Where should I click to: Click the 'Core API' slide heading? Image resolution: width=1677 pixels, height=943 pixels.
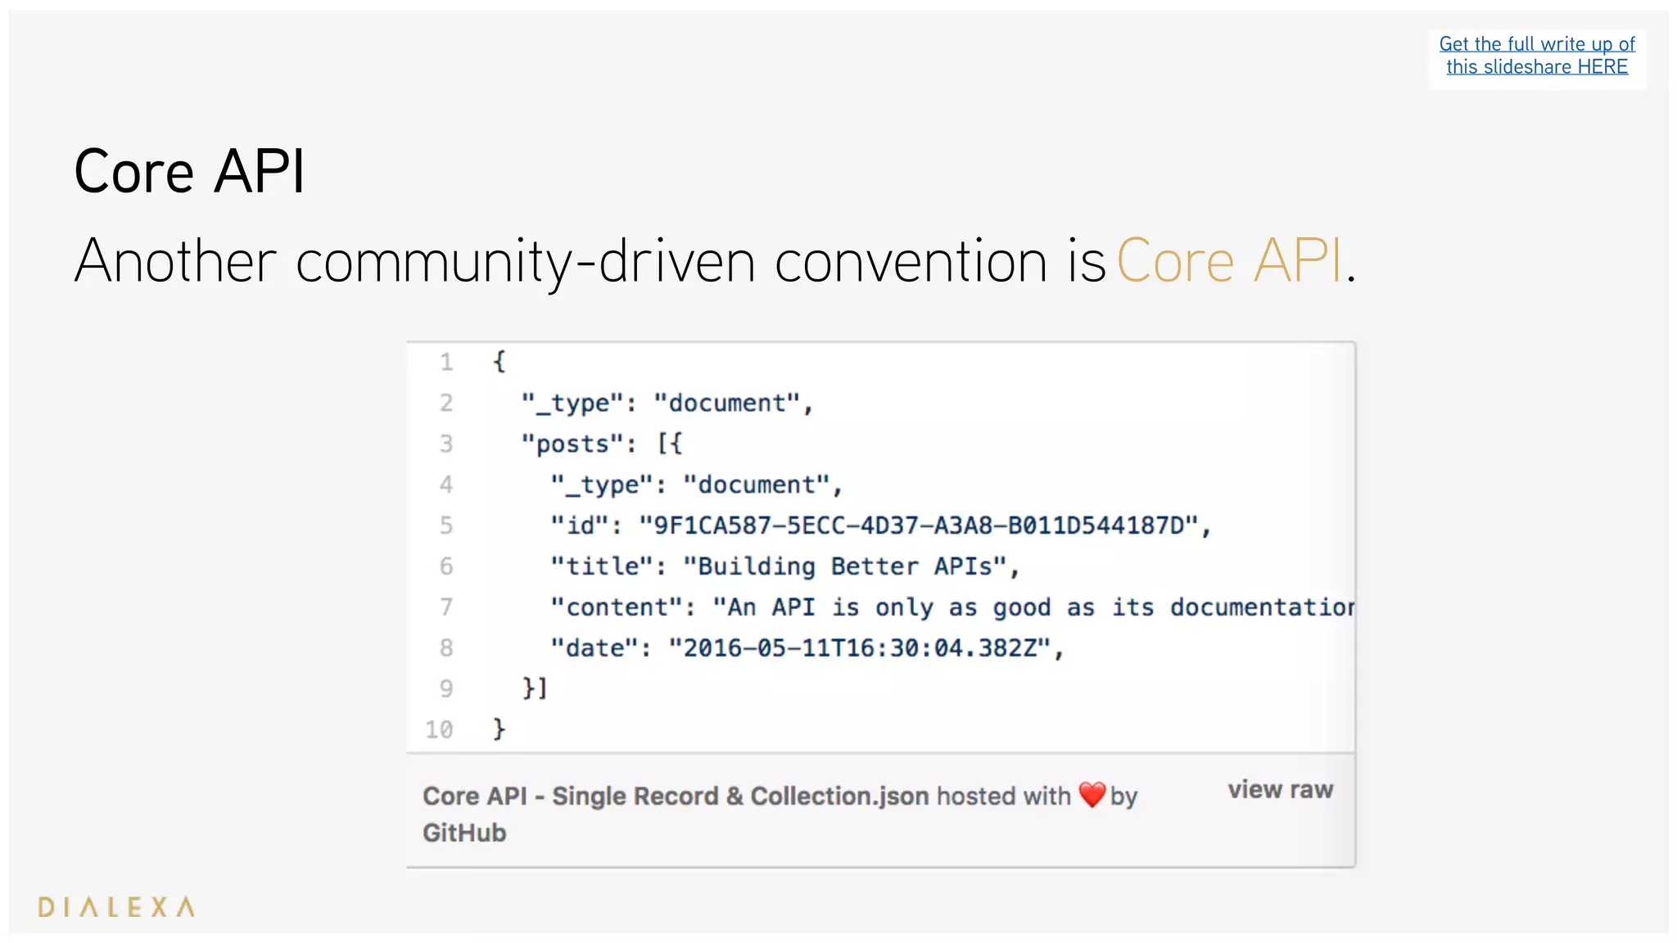[189, 171]
